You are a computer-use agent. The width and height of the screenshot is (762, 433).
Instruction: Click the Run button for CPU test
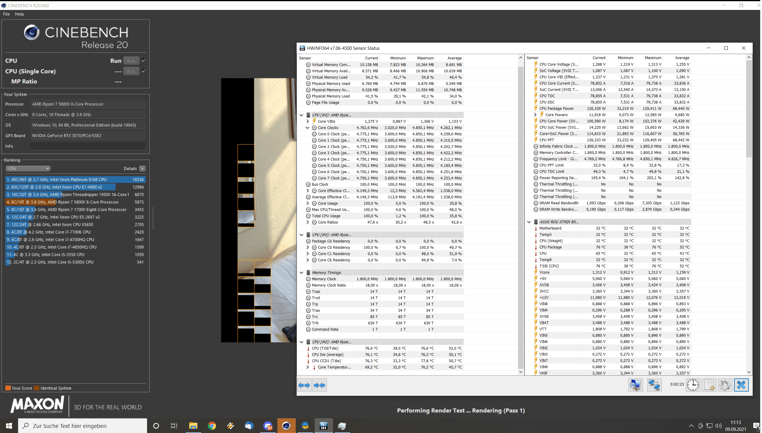(131, 61)
